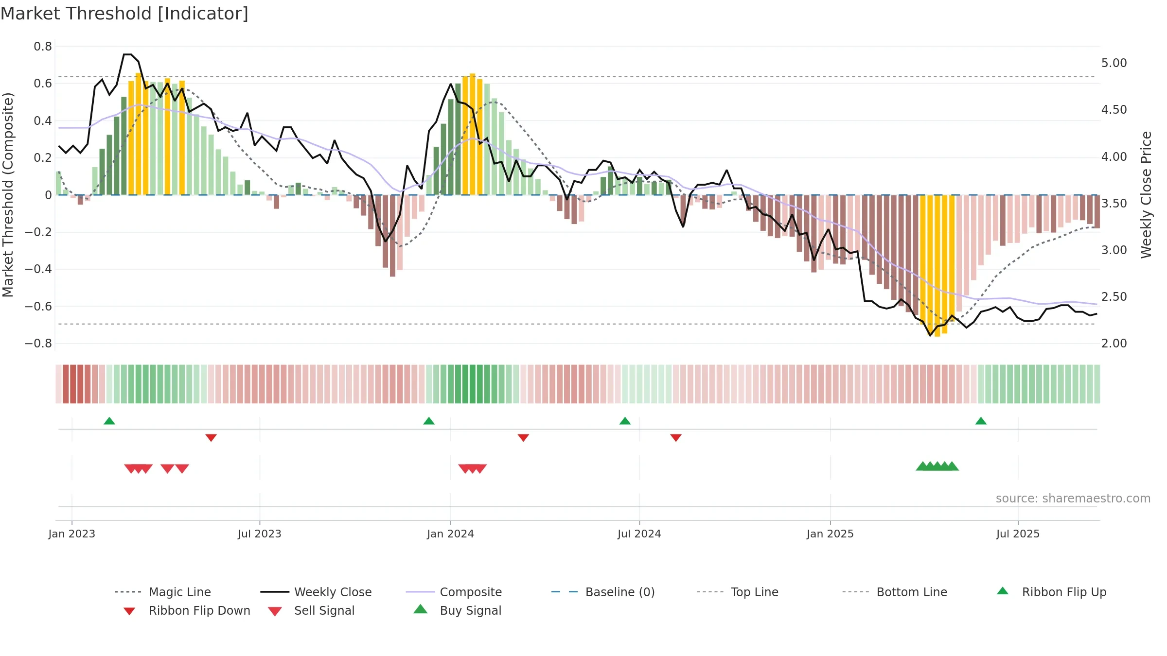Image resolution: width=1167 pixels, height=656 pixels.
Task: Click the red ribbon flip down marker in August 2024
Action: (676, 438)
